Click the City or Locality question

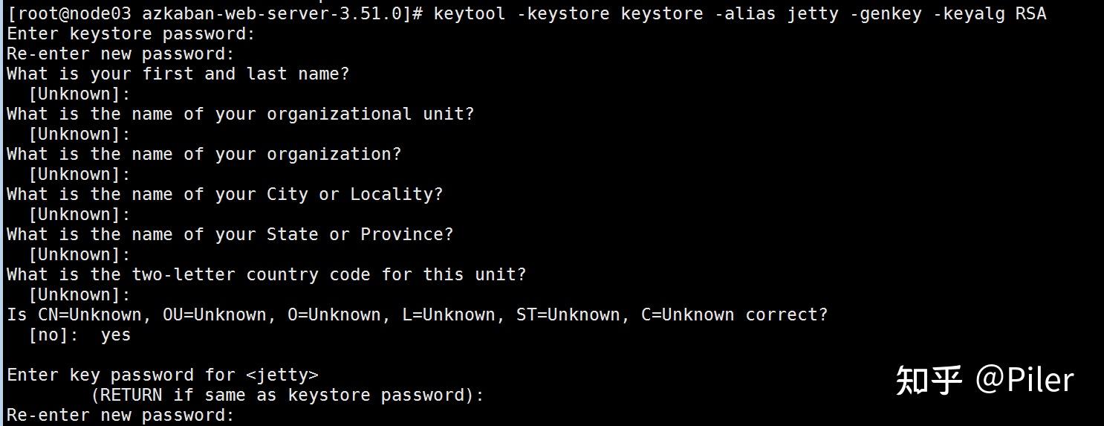pyautogui.click(x=224, y=194)
